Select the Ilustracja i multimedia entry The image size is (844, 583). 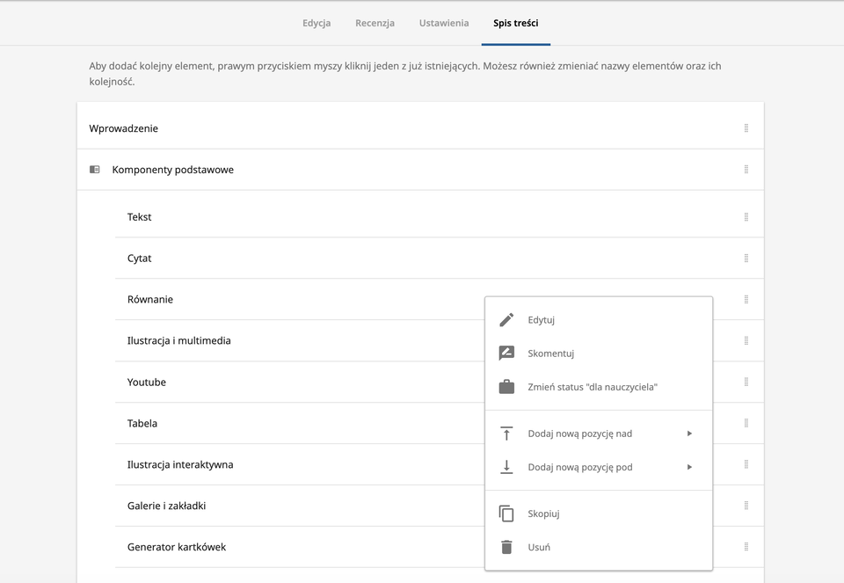pos(178,340)
